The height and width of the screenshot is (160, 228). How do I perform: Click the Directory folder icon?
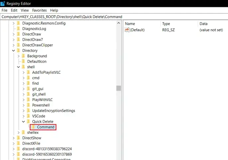point(19,50)
